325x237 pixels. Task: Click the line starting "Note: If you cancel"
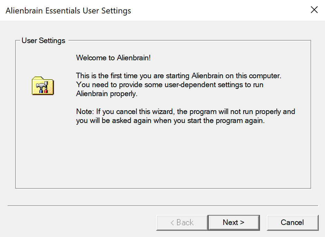tap(185, 112)
